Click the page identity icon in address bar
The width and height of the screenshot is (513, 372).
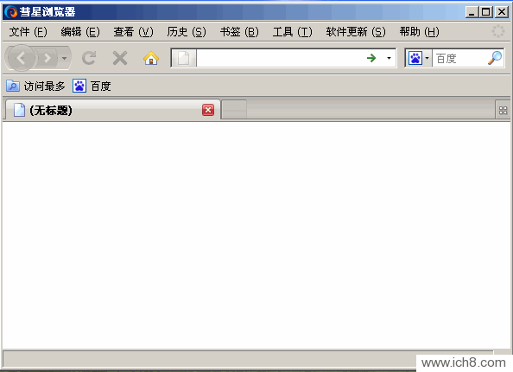click(184, 58)
